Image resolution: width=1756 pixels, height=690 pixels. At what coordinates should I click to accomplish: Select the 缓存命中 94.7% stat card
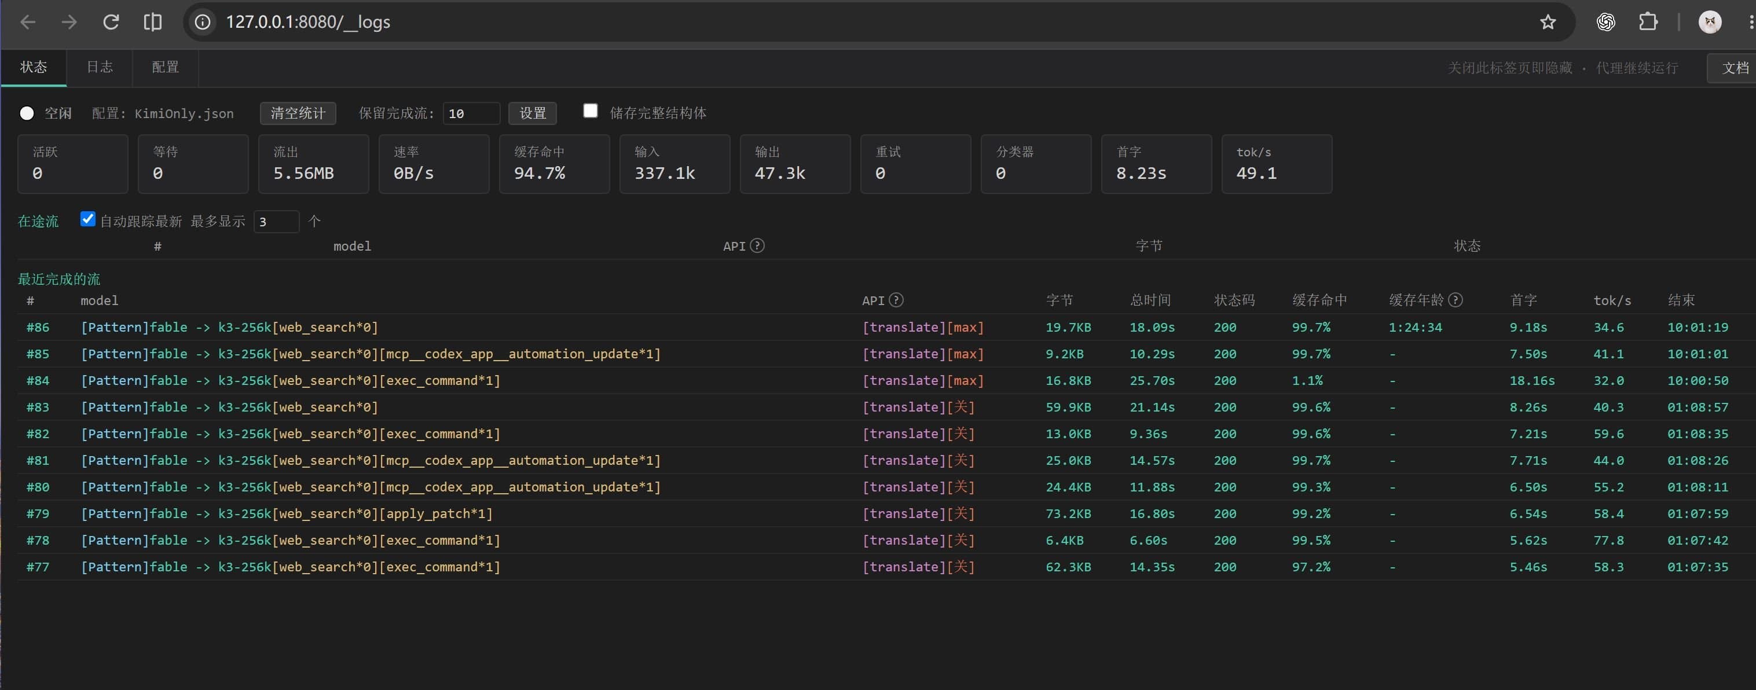pos(554,164)
